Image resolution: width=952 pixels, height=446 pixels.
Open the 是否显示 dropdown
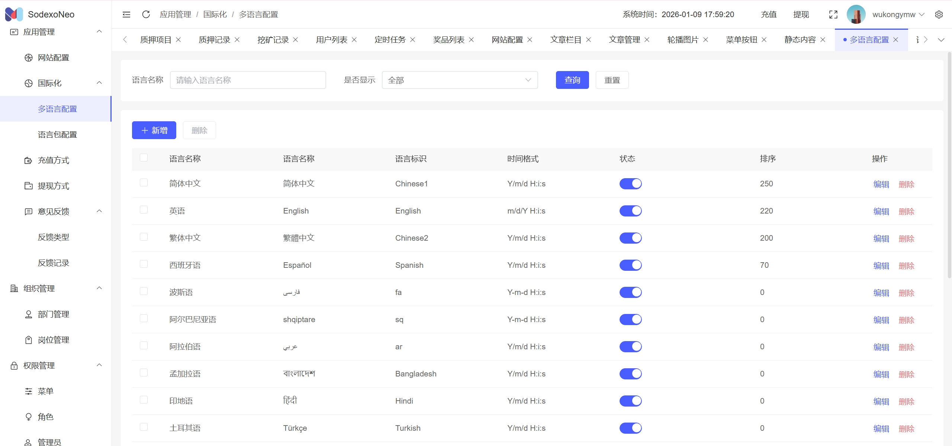[x=459, y=80]
